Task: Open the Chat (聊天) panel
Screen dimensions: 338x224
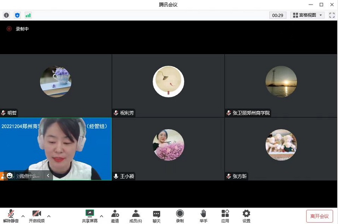Action: [x=157, y=216]
